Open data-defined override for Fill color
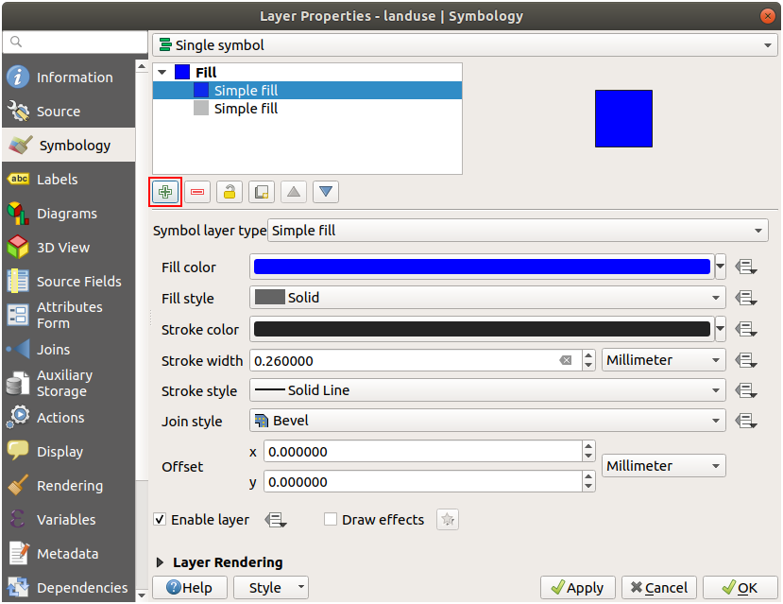This screenshot has height=604, width=783. pyautogui.click(x=747, y=267)
